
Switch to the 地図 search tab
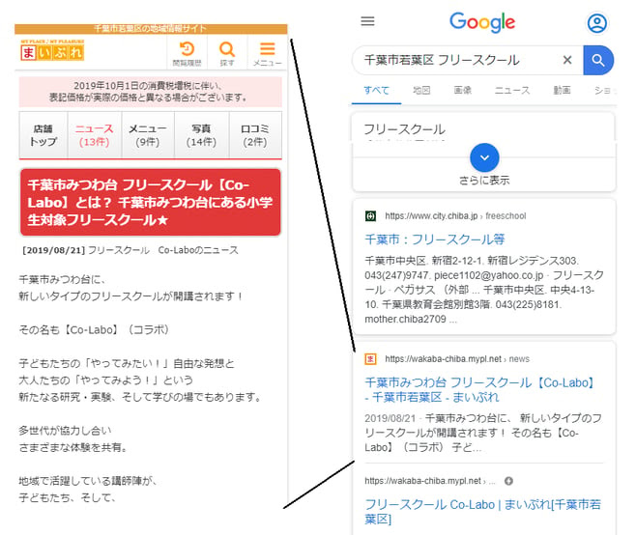coord(421,91)
